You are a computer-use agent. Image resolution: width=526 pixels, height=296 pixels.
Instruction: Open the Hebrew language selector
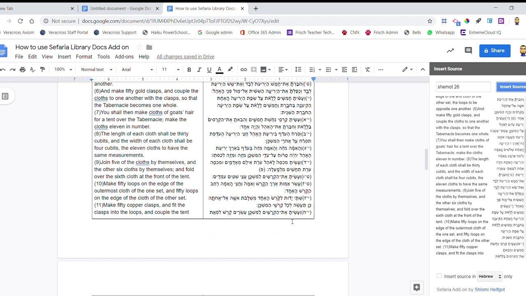click(490, 276)
